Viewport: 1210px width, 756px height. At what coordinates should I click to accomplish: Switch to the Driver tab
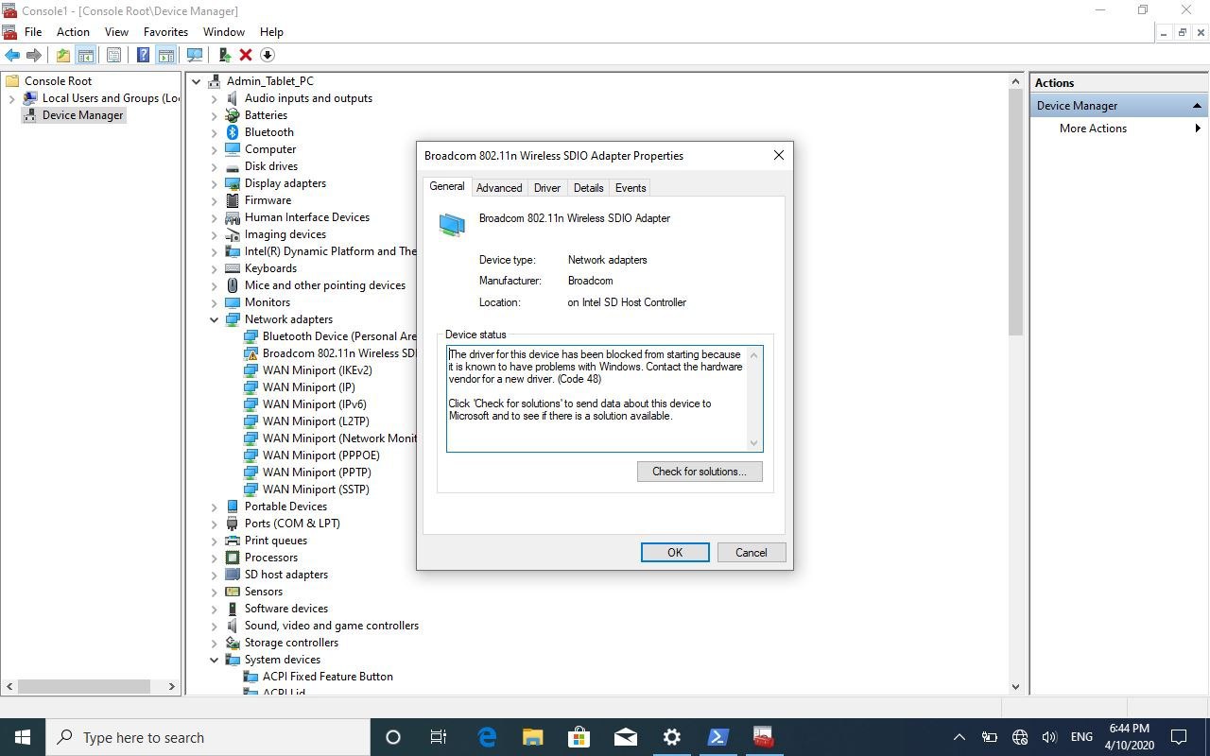tap(547, 188)
